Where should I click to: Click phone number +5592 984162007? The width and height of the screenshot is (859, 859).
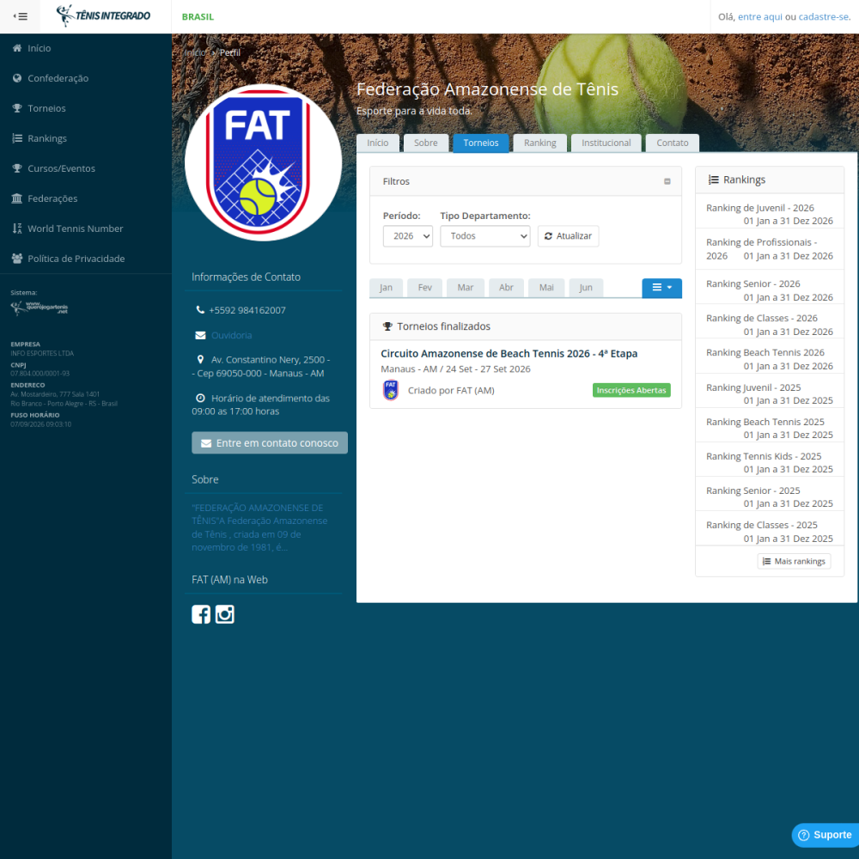point(247,310)
